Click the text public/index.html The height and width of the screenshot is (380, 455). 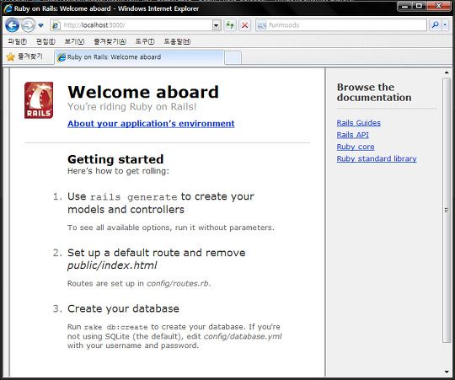click(x=112, y=265)
